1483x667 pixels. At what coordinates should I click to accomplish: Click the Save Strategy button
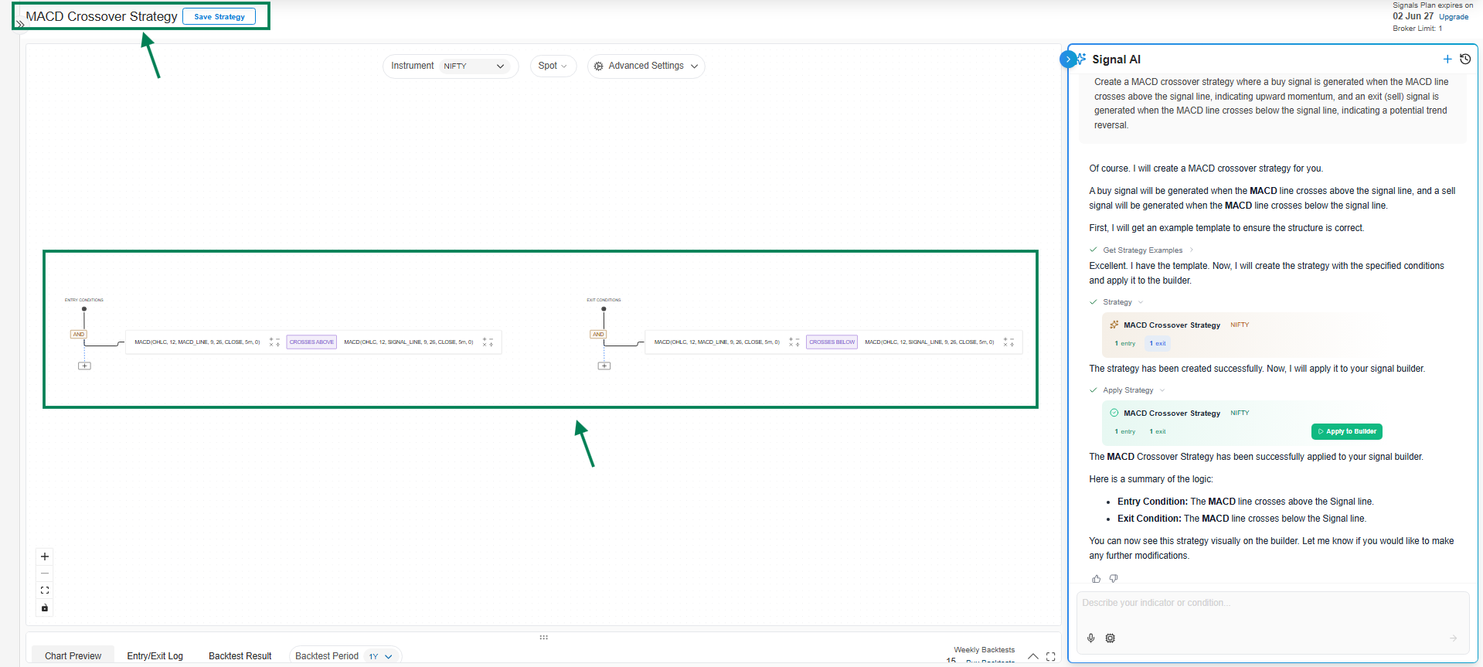point(219,17)
